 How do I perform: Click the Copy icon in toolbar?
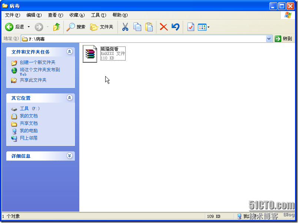[x=137, y=27]
